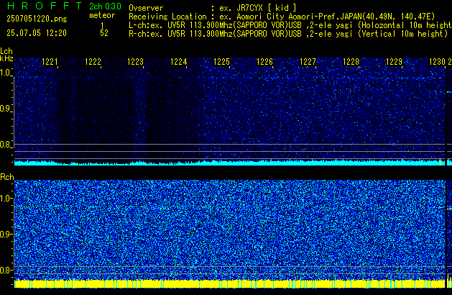Viewport: 452px width, 295px height.
Task: Select file name '2507051220.png'
Action: tap(37, 19)
